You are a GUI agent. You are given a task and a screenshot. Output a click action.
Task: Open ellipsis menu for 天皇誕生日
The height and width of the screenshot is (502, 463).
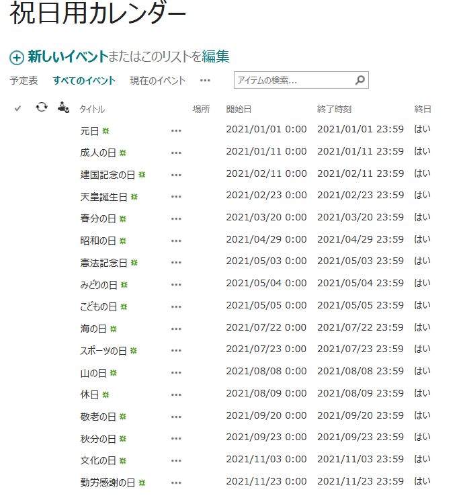click(176, 197)
